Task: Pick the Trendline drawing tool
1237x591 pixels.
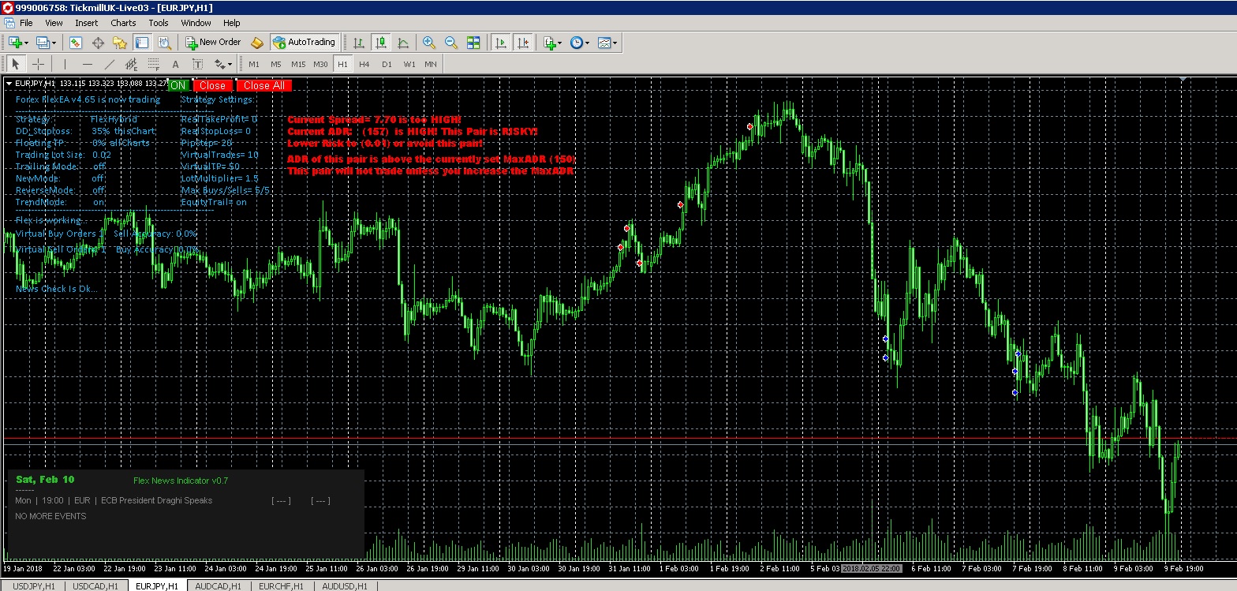Action: coord(109,64)
